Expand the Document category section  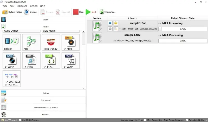coord(43,100)
